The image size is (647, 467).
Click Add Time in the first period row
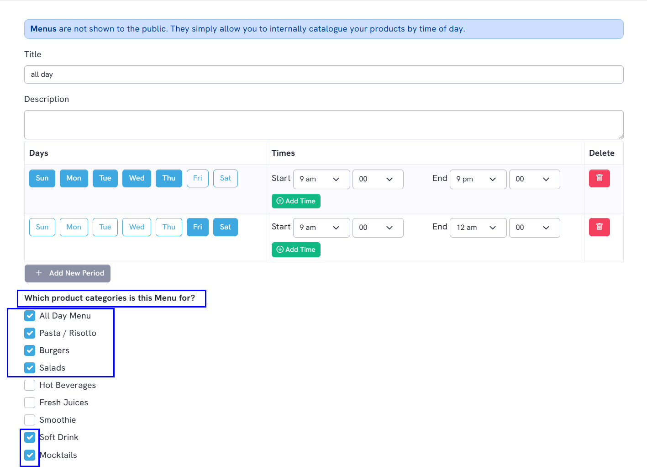(296, 201)
